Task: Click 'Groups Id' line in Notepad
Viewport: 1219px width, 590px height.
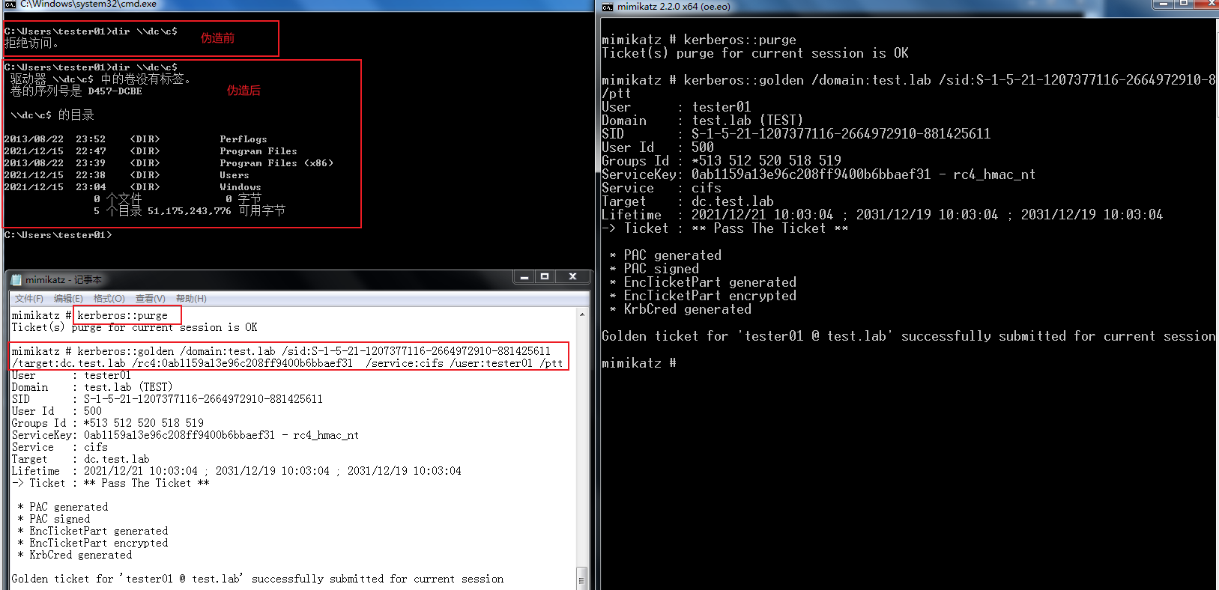Action: tap(107, 423)
